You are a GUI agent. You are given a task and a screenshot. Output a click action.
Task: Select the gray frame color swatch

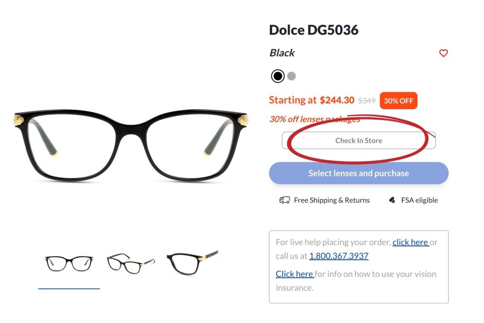292,76
